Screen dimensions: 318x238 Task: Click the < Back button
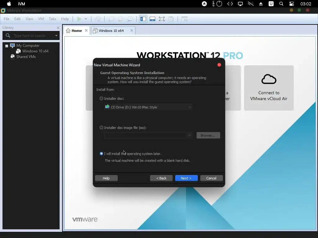click(x=161, y=178)
